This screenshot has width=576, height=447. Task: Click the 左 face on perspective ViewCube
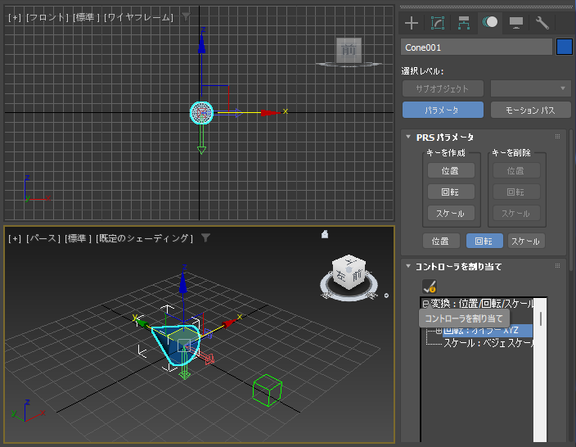pyautogui.click(x=341, y=276)
